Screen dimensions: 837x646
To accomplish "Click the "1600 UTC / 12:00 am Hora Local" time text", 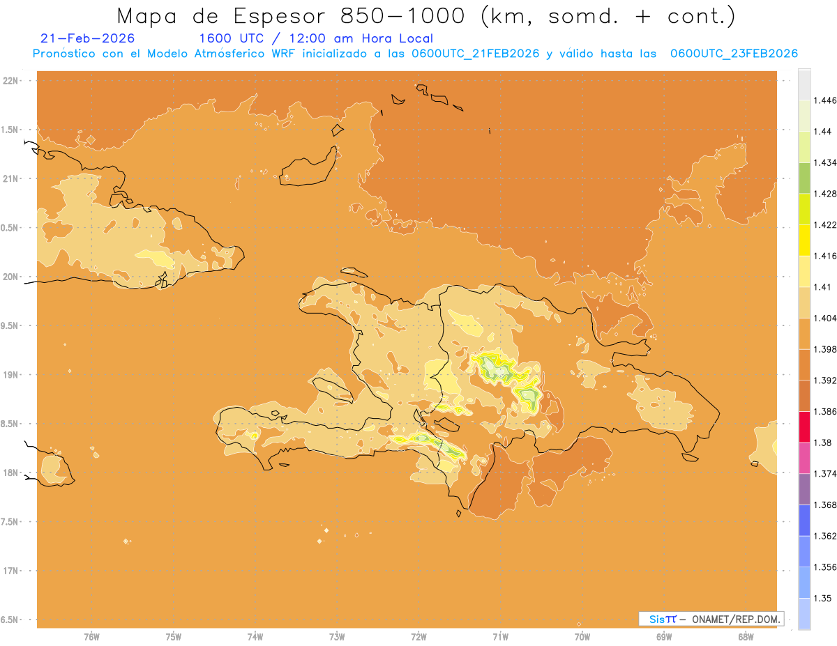I will coord(316,39).
